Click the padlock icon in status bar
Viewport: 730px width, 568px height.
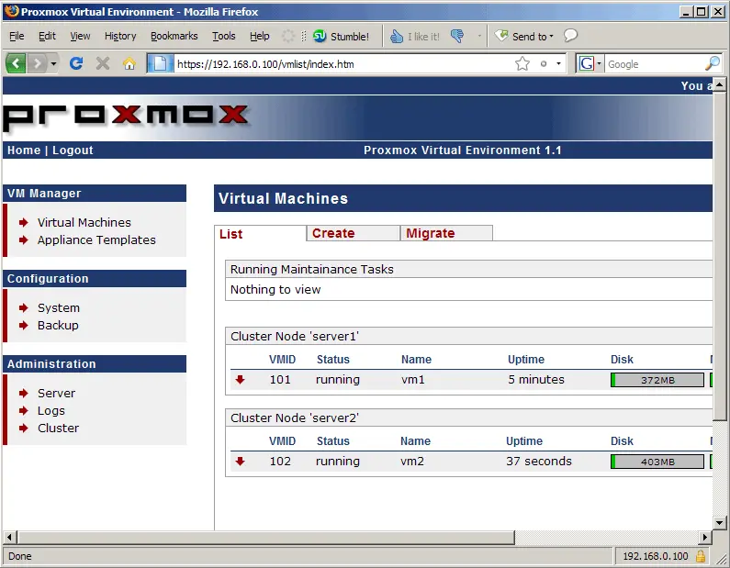click(701, 556)
